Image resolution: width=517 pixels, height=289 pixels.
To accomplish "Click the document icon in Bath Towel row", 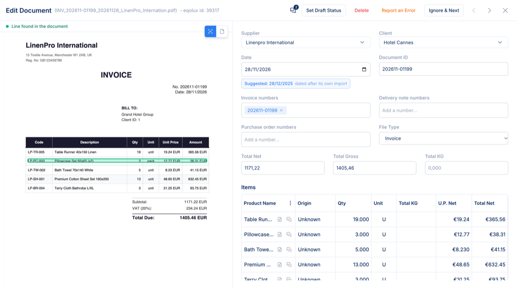I will point(280,249).
